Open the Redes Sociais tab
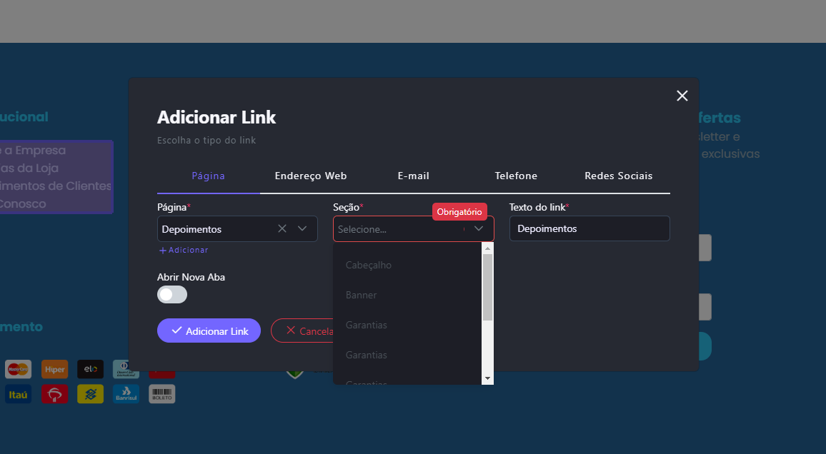The height and width of the screenshot is (454, 826). pyautogui.click(x=618, y=176)
